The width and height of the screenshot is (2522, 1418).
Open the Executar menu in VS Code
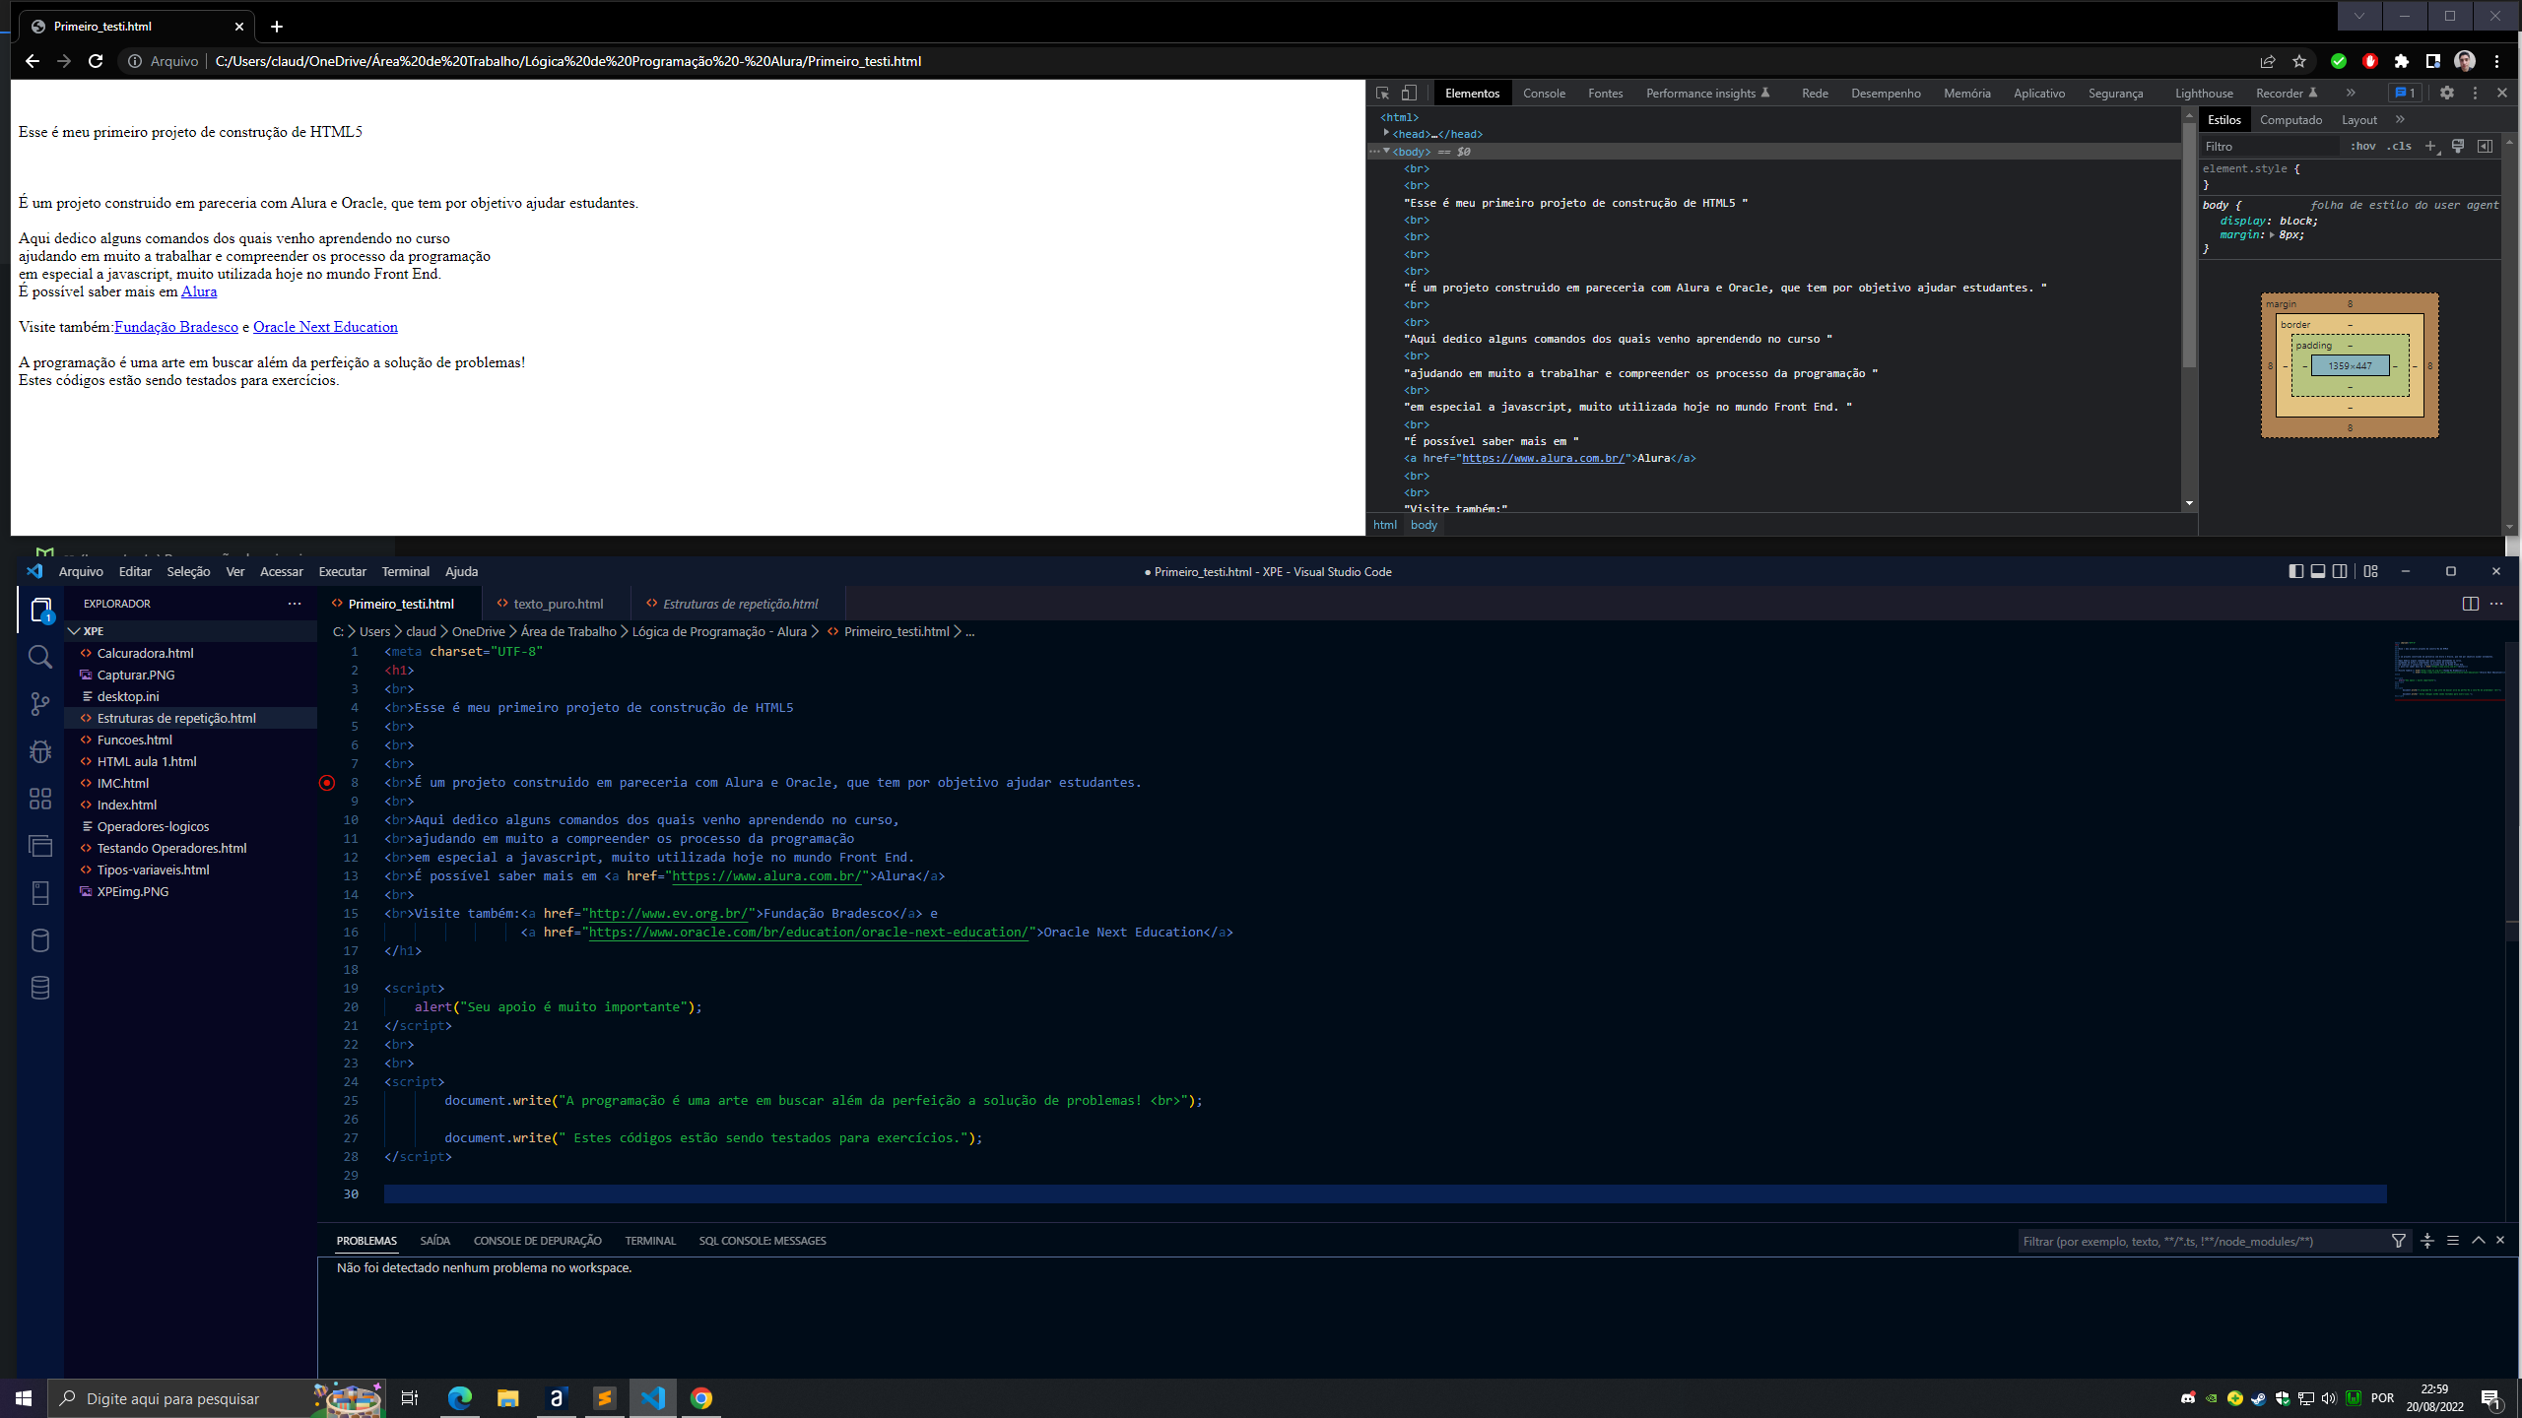tap(342, 571)
